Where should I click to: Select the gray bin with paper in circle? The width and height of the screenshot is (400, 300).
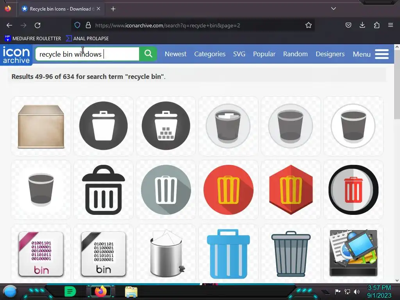point(228,126)
